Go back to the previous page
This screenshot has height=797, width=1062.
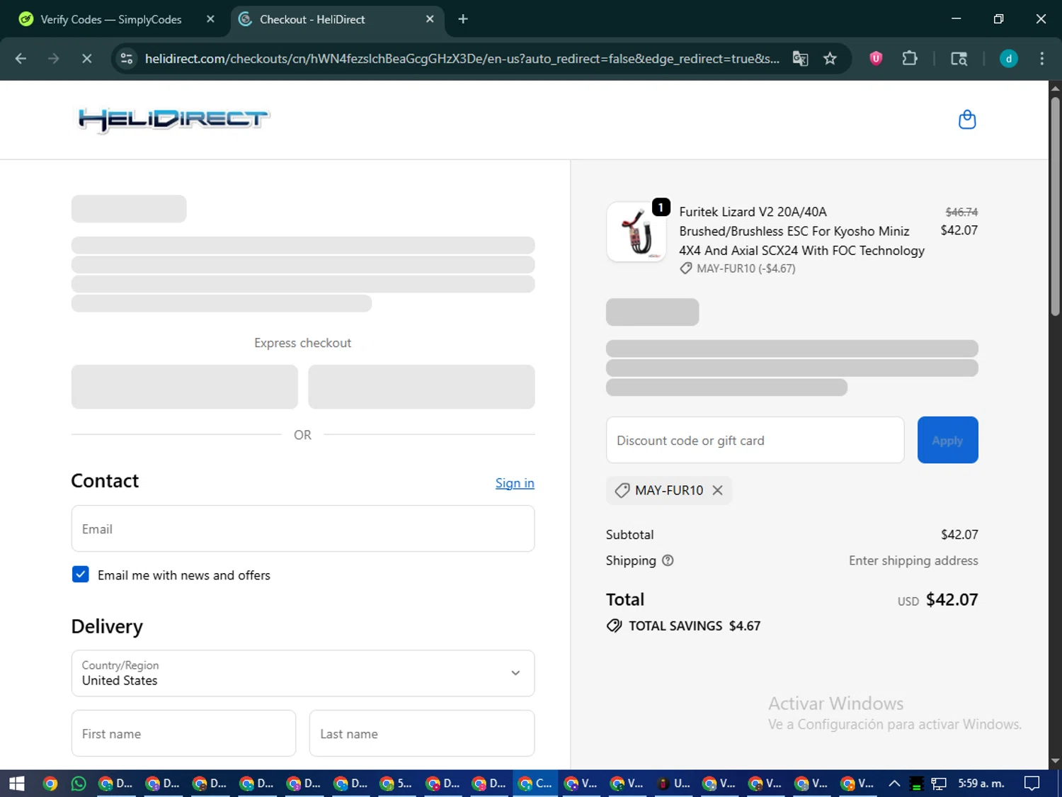click(21, 59)
